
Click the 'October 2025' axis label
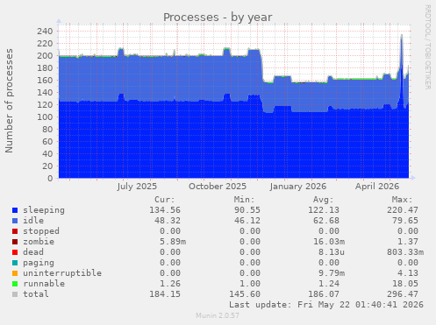click(x=218, y=187)
